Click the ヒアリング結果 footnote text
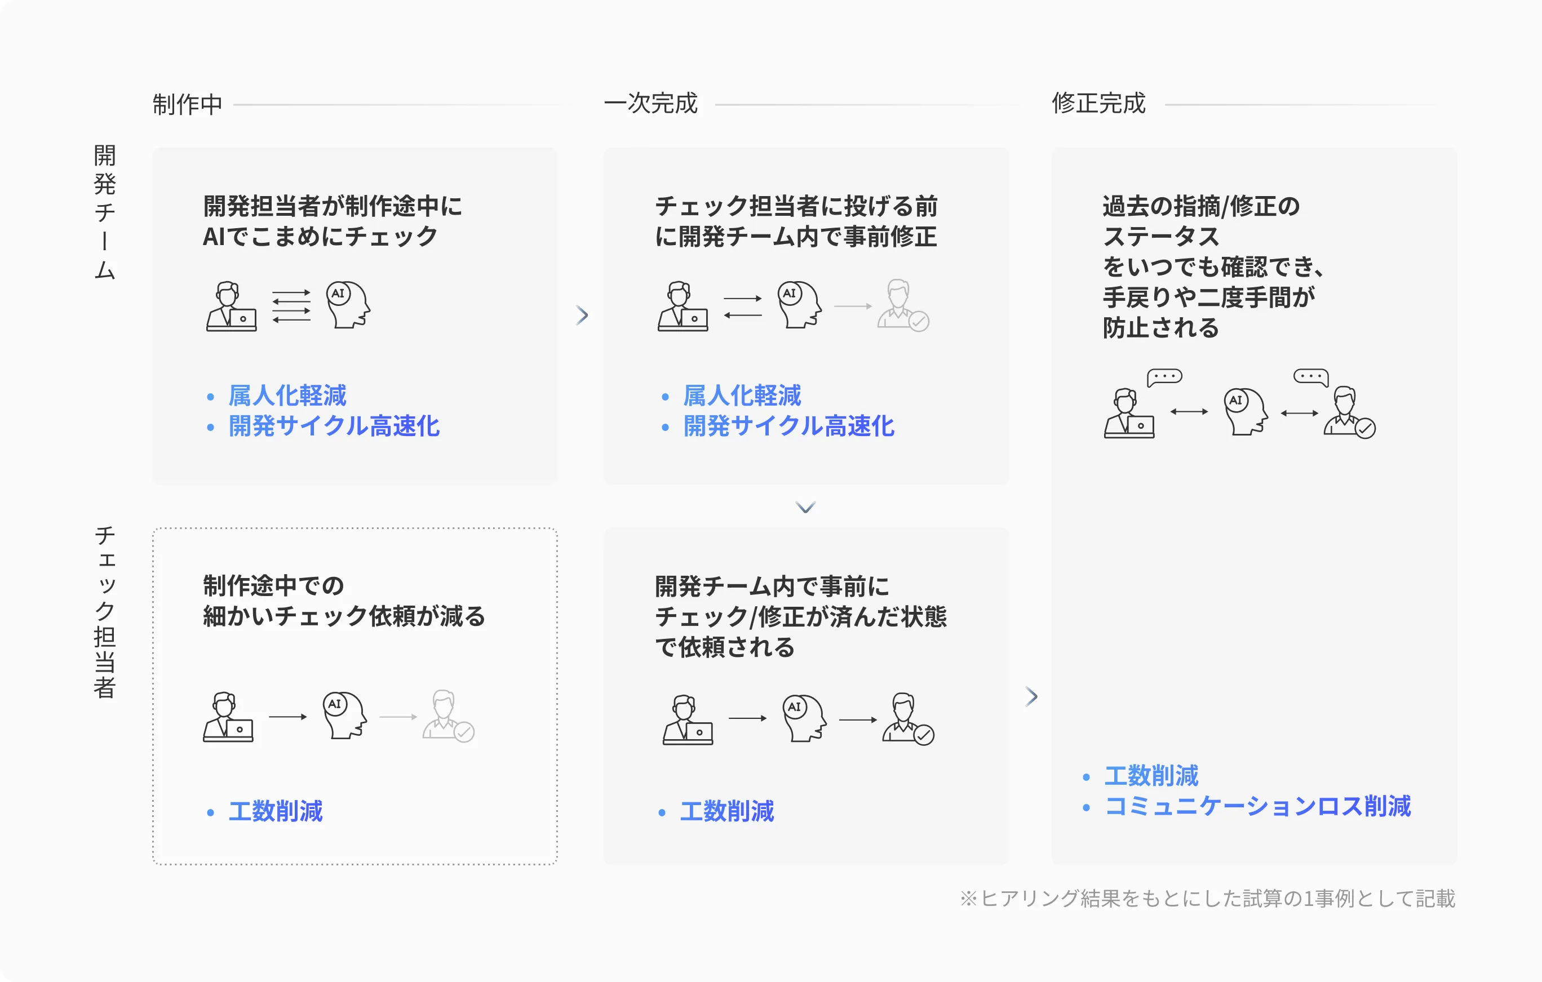Viewport: 1542px width, 982px height. (x=1207, y=898)
